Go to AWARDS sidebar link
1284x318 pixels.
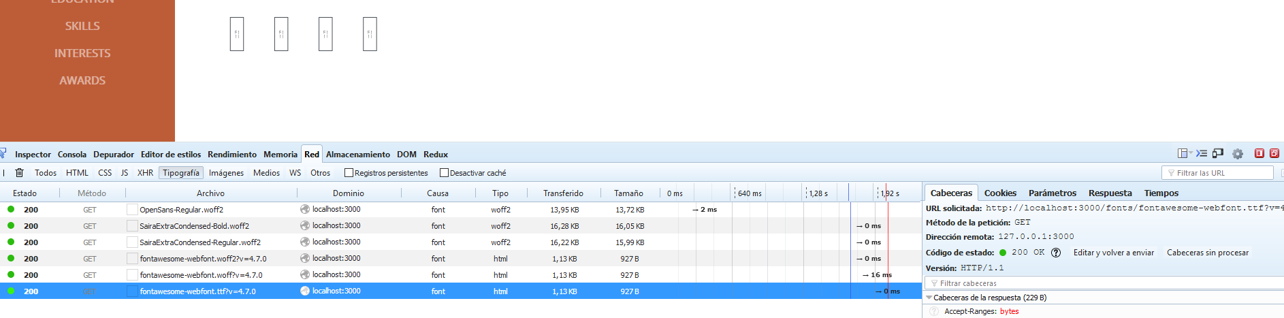82,80
